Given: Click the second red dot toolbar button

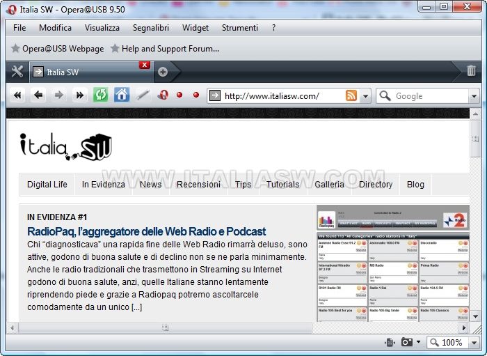Looking at the screenshot, I should [x=196, y=95].
